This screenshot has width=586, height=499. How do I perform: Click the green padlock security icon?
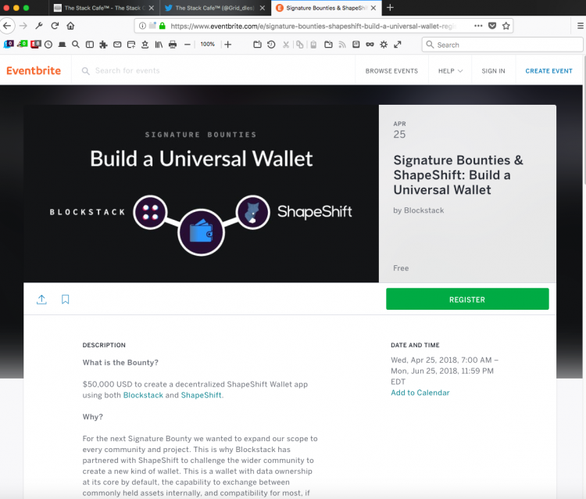(163, 26)
